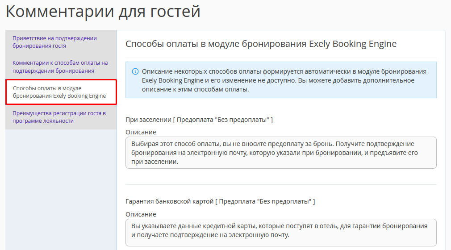Click the info icon in the blue notice

[x=135, y=71]
